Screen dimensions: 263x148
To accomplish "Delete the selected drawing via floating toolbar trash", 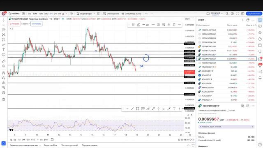I will pyautogui.click(x=174, y=25).
